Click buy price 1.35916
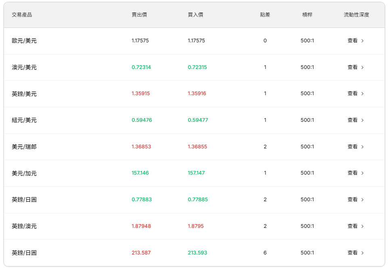Viewport: 389px width, 269px height. tap(197, 94)
